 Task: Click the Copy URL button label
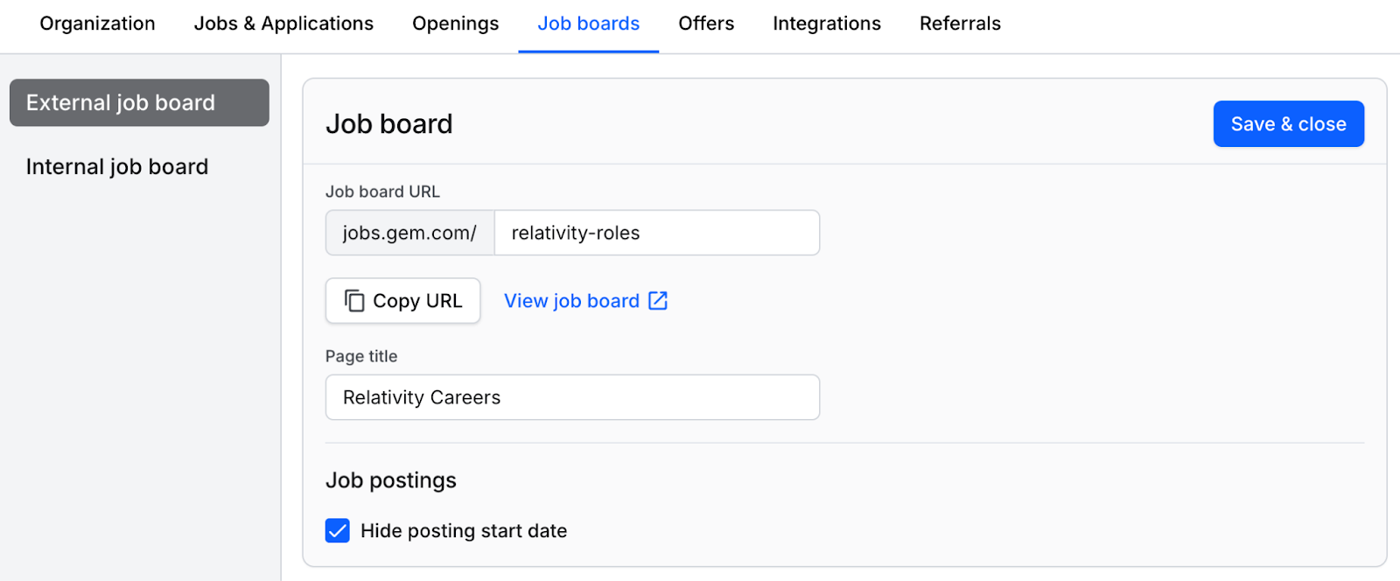pyautogui.click(x=417, y=301)
